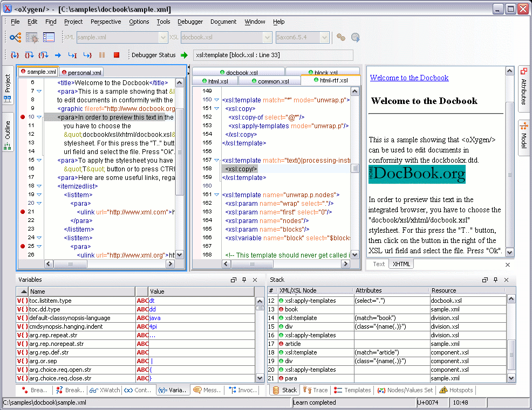Screen dimensions: 532x410
Task: Select stack row 18 xsl:template
Action: (x=387, y=352)
